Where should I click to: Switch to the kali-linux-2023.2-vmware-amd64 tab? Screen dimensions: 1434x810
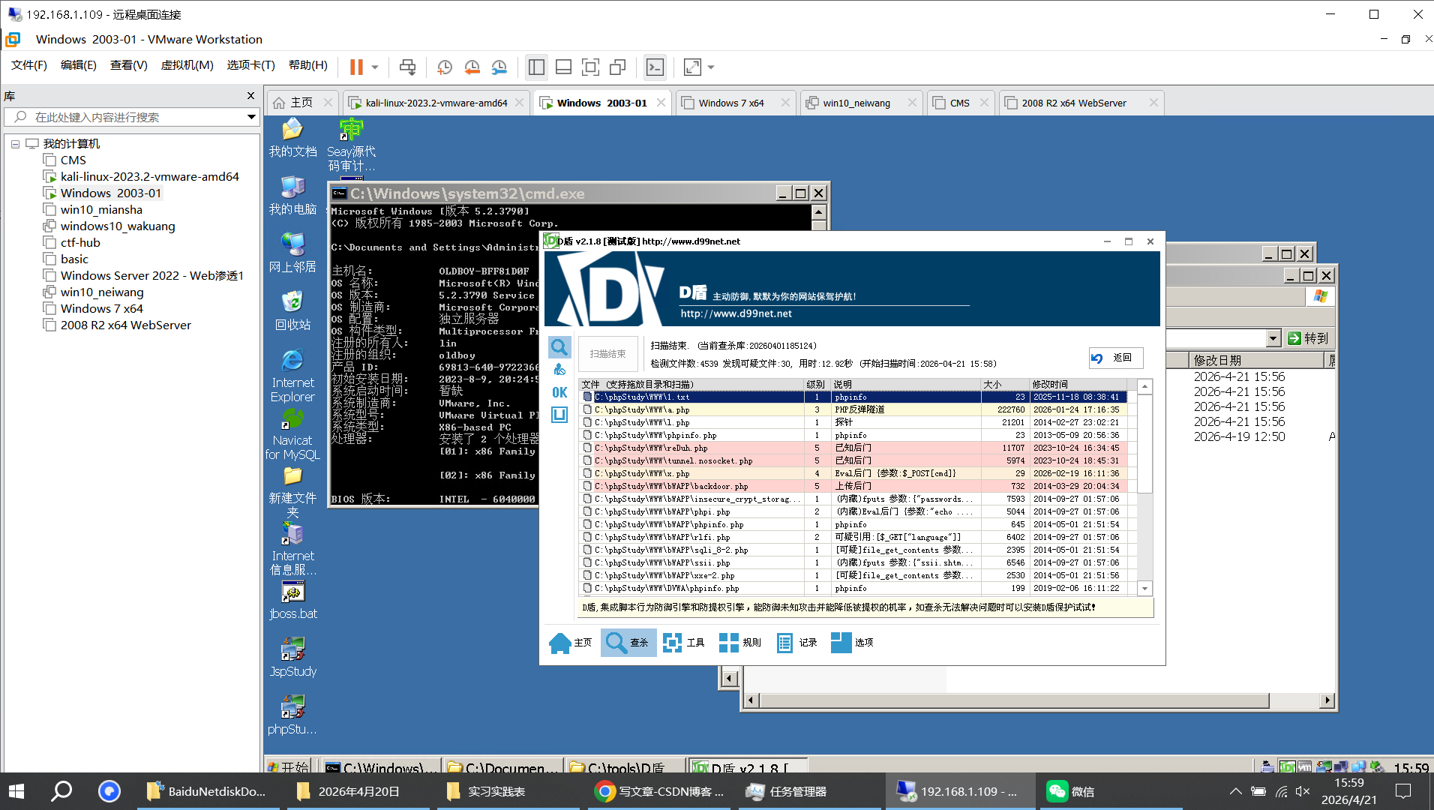tap(436, 103)
